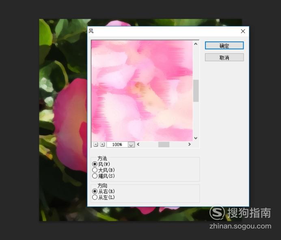Select the 飓风(S) method radio button
This screenshot has height=240, width=281.
click(x=95, y=176)
